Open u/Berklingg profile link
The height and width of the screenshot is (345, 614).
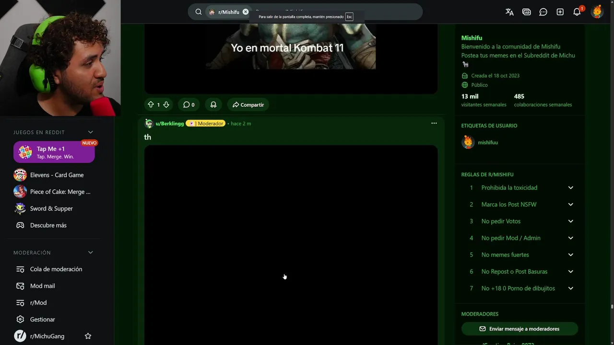(170, 124)
